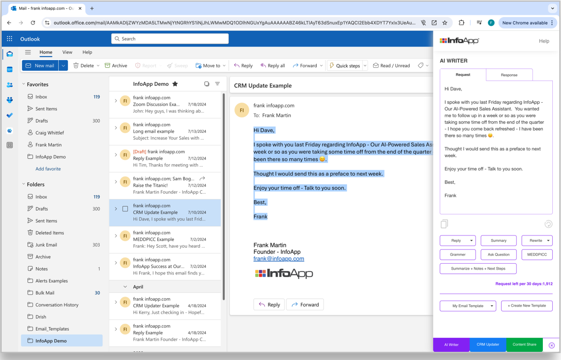Click the New mail button

tap(41, 66)
